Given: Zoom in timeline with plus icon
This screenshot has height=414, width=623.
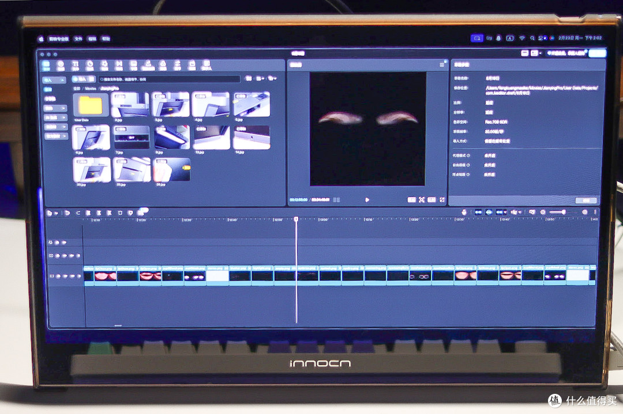Looking at the screenshot, I should (584, 212).
